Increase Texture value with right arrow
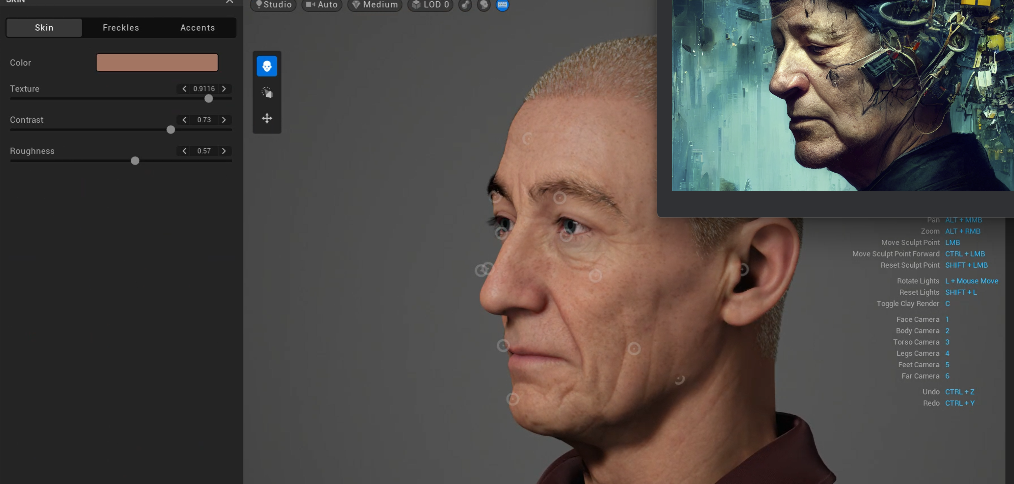The height and width of the screenshot is (484, 1014). tap(224, 89)
